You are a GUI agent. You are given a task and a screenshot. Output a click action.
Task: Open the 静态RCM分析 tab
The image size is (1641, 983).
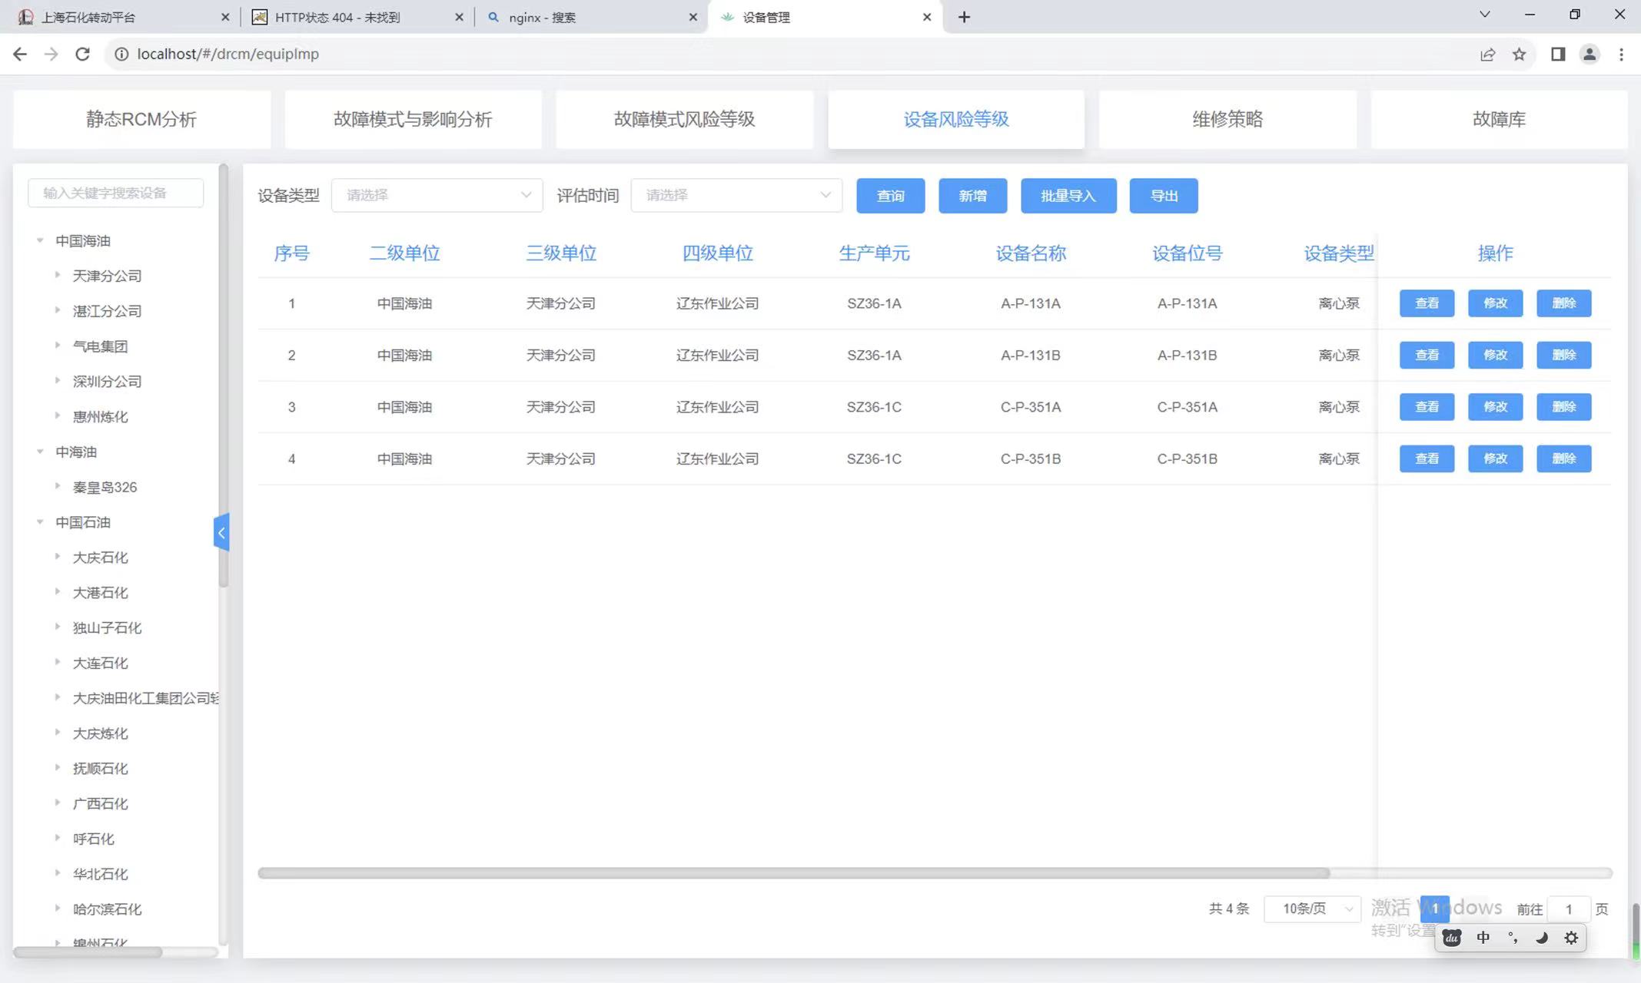(x=141, y=119)
